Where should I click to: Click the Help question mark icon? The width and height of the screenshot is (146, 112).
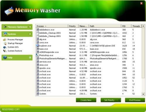[5, 58]
